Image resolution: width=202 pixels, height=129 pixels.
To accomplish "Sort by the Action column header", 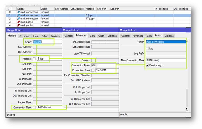I will coord(28,9).
